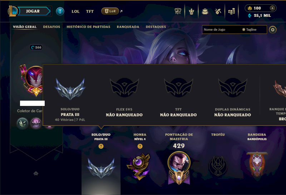Open the loot inventory chest icon
The image size is (286, 195).
coord(205,11)
